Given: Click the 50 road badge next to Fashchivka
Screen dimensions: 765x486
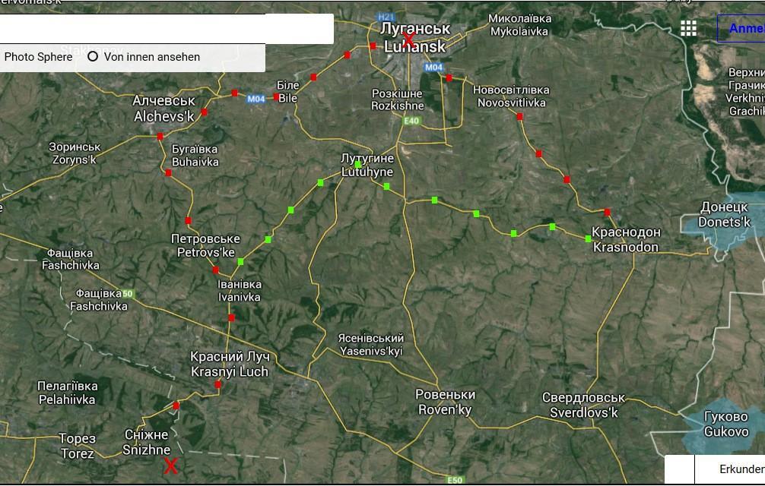Looking at the screenshot, I should coord(127,294).
